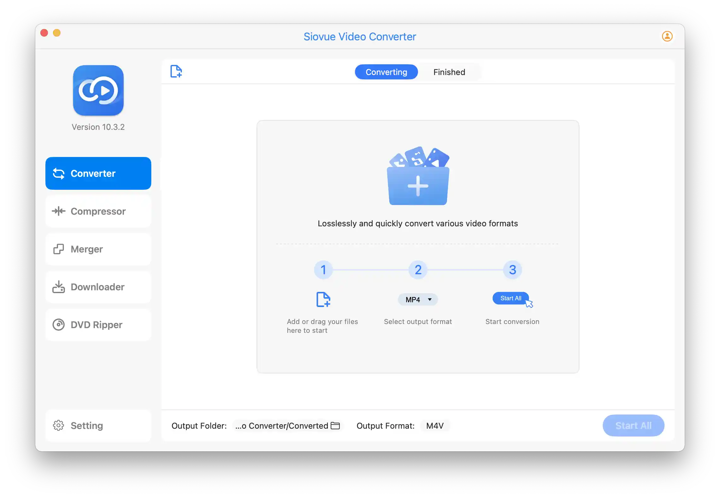
Task: Click the DVD Ripper disc icon
Action: tap(59, 325)
